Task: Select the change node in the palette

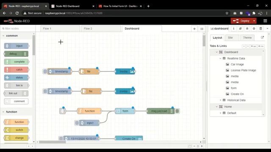Action: [x=16, y=138]
